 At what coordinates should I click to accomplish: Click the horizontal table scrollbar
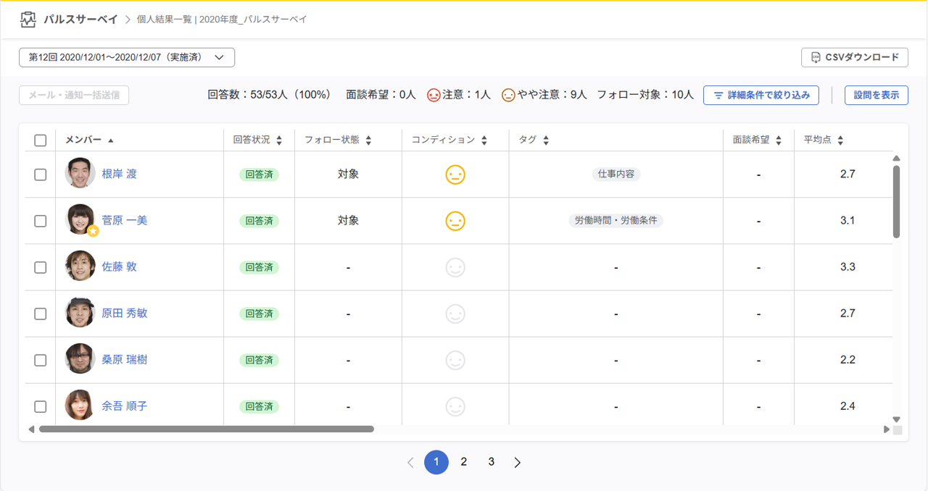[207, 429]
